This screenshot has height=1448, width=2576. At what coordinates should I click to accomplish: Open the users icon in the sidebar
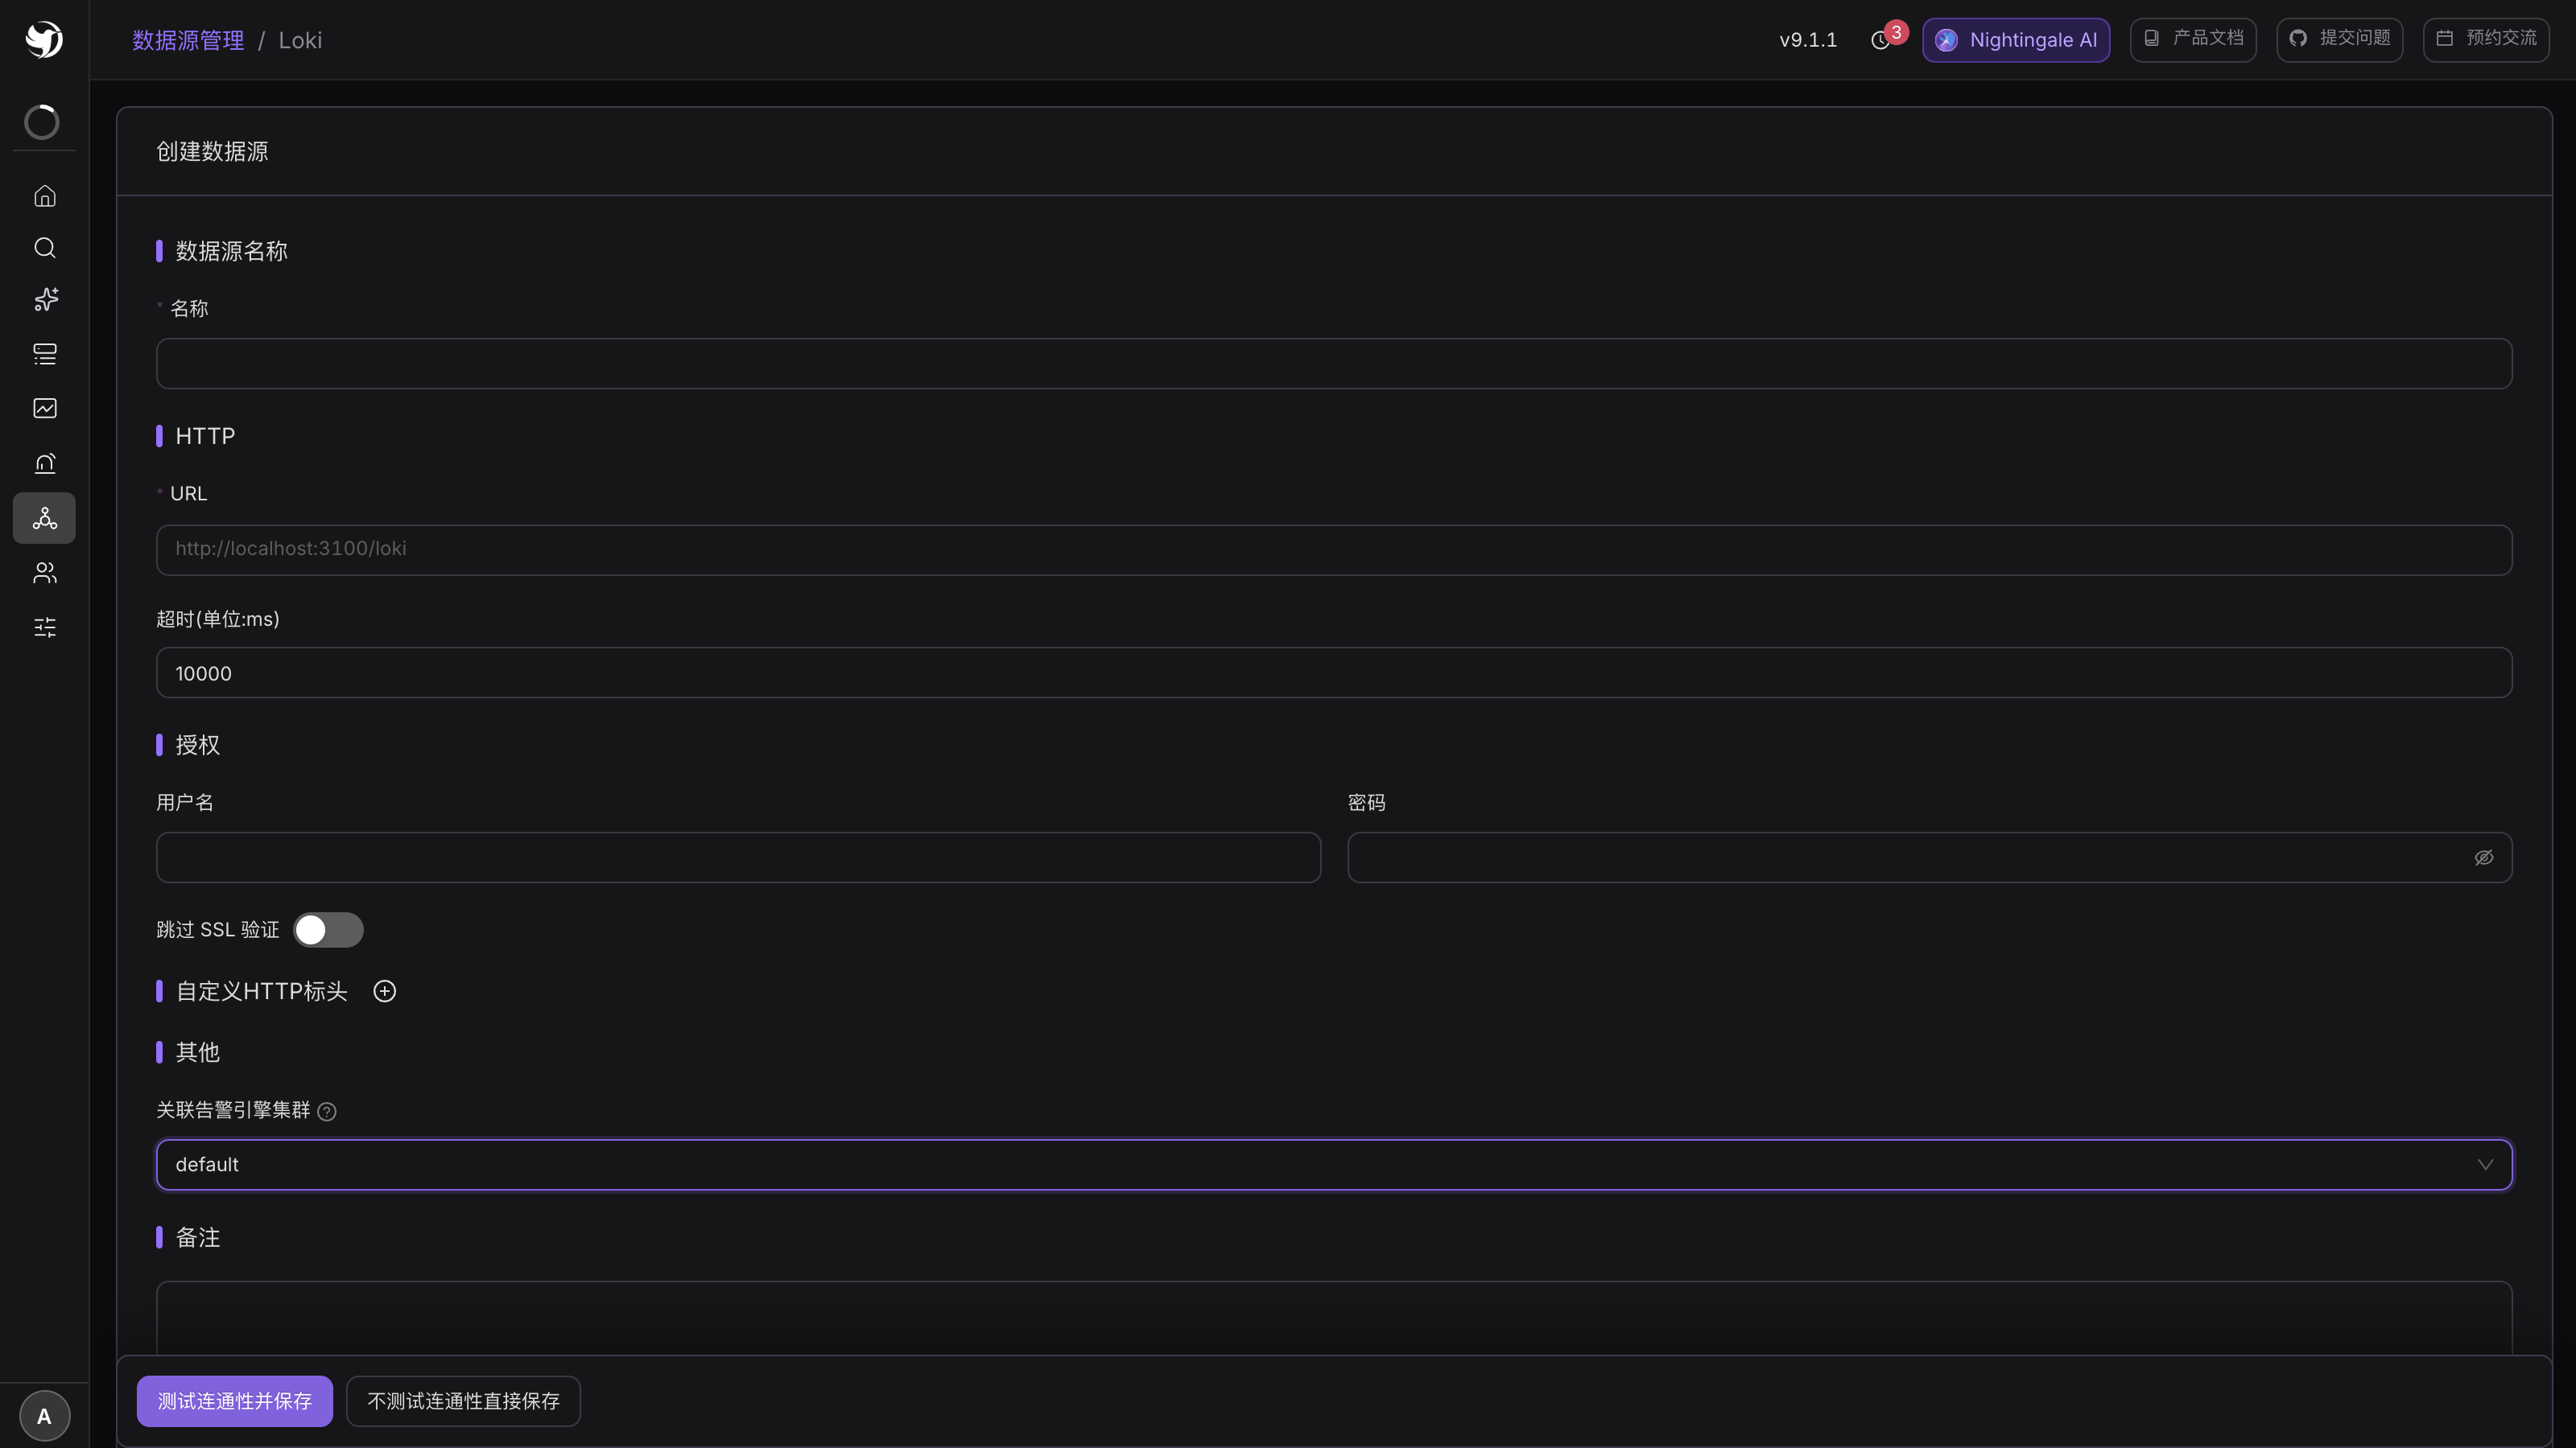44,573
